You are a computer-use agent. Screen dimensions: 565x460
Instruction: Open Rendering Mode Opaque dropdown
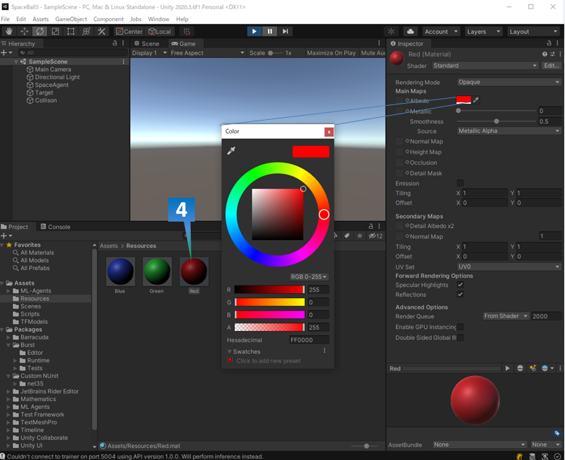pyautogui.click(x=509, y=82)
